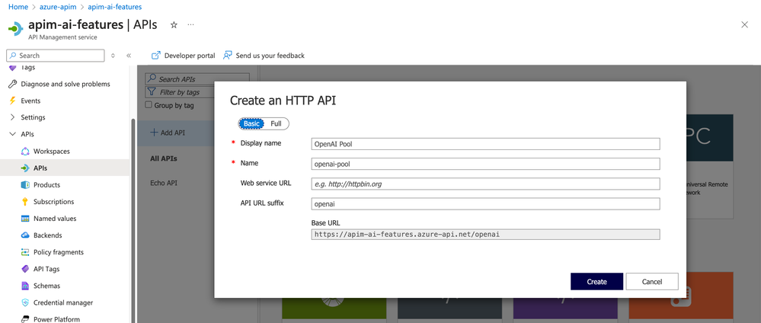The width and height of the screenshot is (761, 323).
Task: Click the Tags icon in the sidebar
Action: pos(13,68)
